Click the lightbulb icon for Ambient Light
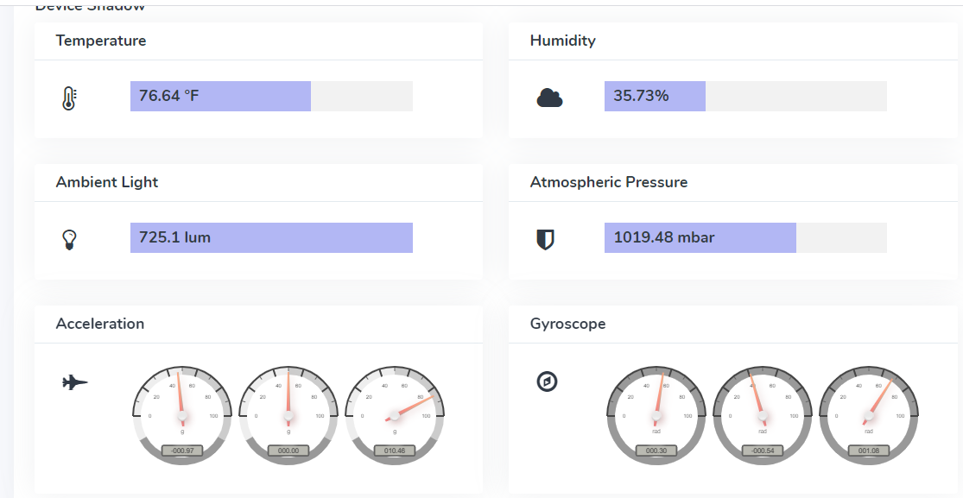 tap(70, 240)
